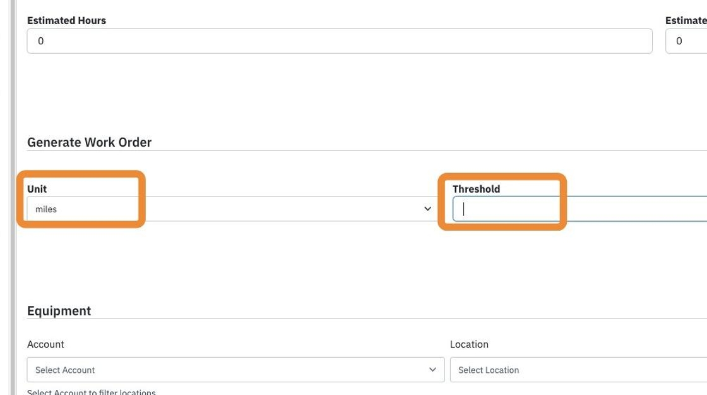Click the horizontal divider line under Equipment
707x395 pixels.
[x=367, y=319]
